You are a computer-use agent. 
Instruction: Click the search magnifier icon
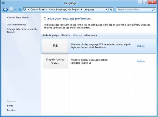click(153, 10)
